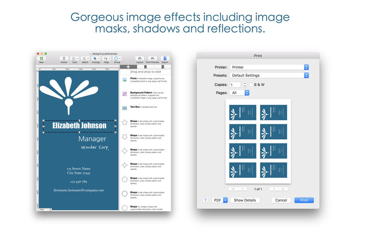Pick the four-point star shape icon
The width and height of the screenshot is (371, 232).
(124, 165)
